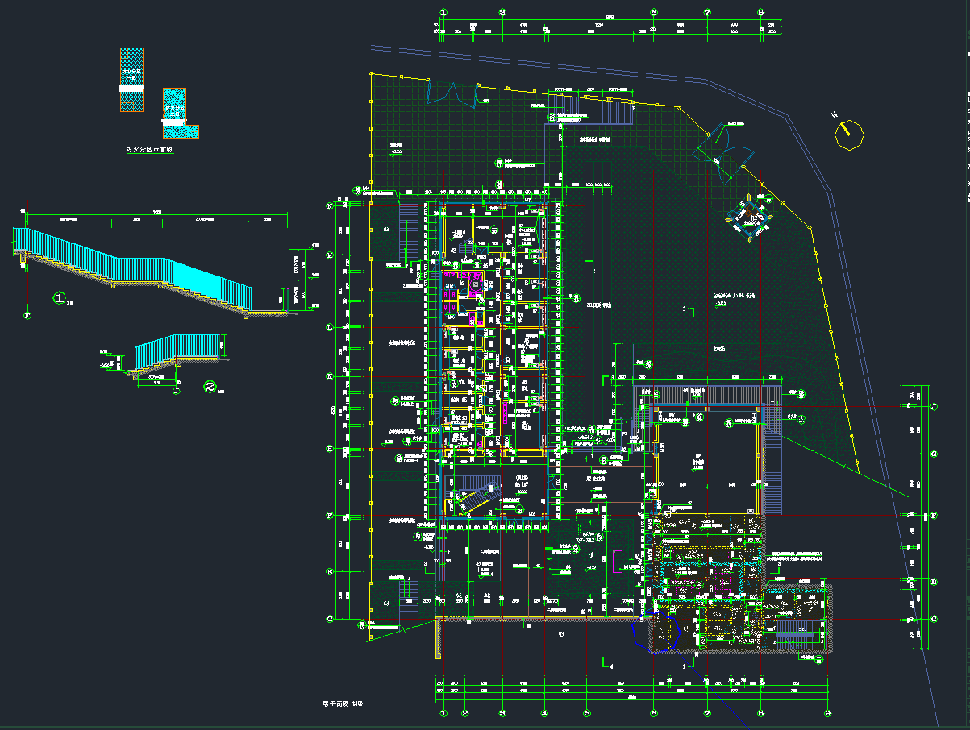
Task: Select grid axis bubble 2 in bottom row
Action: pos(464,713)
